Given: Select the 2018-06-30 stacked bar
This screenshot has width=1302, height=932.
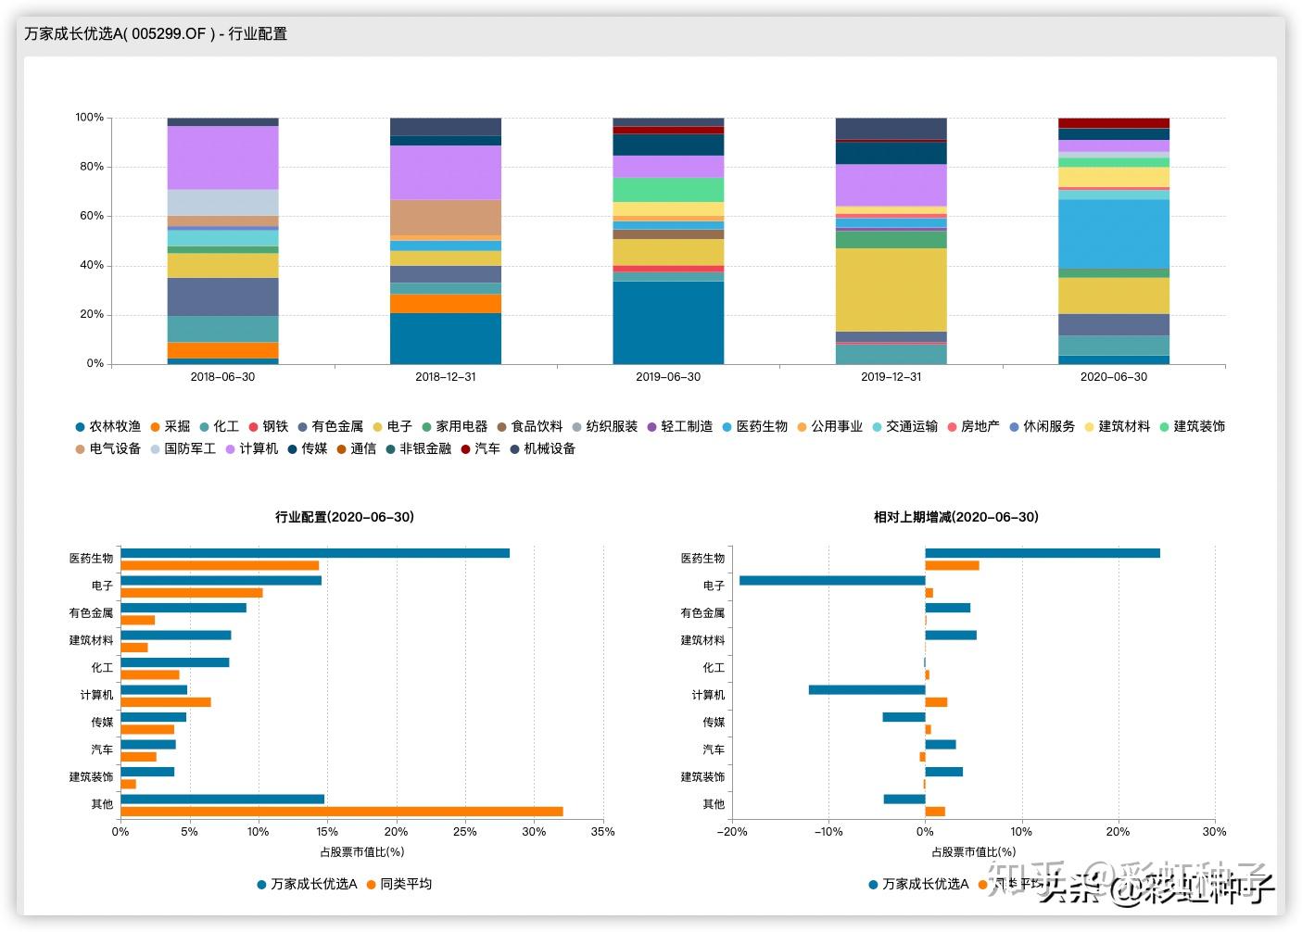Looking at the screenshot, I should click(222, 241).
